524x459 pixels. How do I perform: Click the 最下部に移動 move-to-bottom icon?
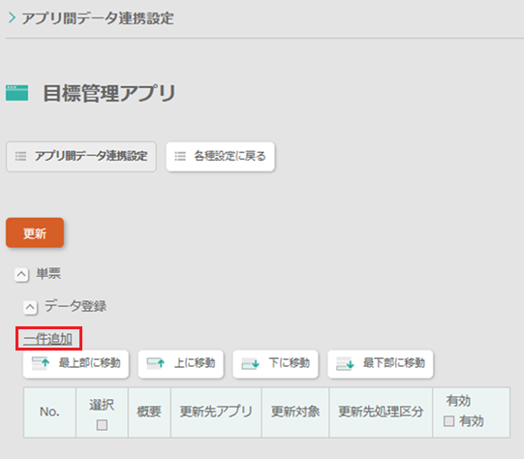[x=345, y=363]
